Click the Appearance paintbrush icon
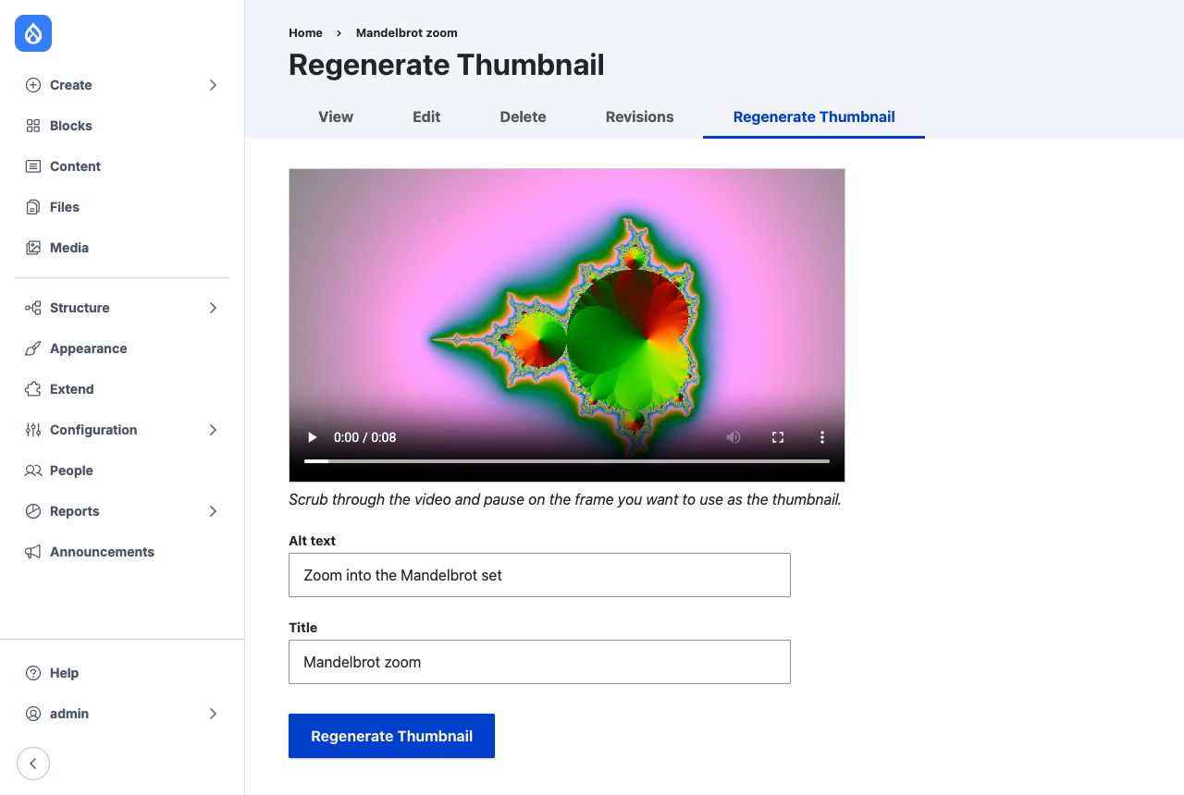 coord(33,349)
